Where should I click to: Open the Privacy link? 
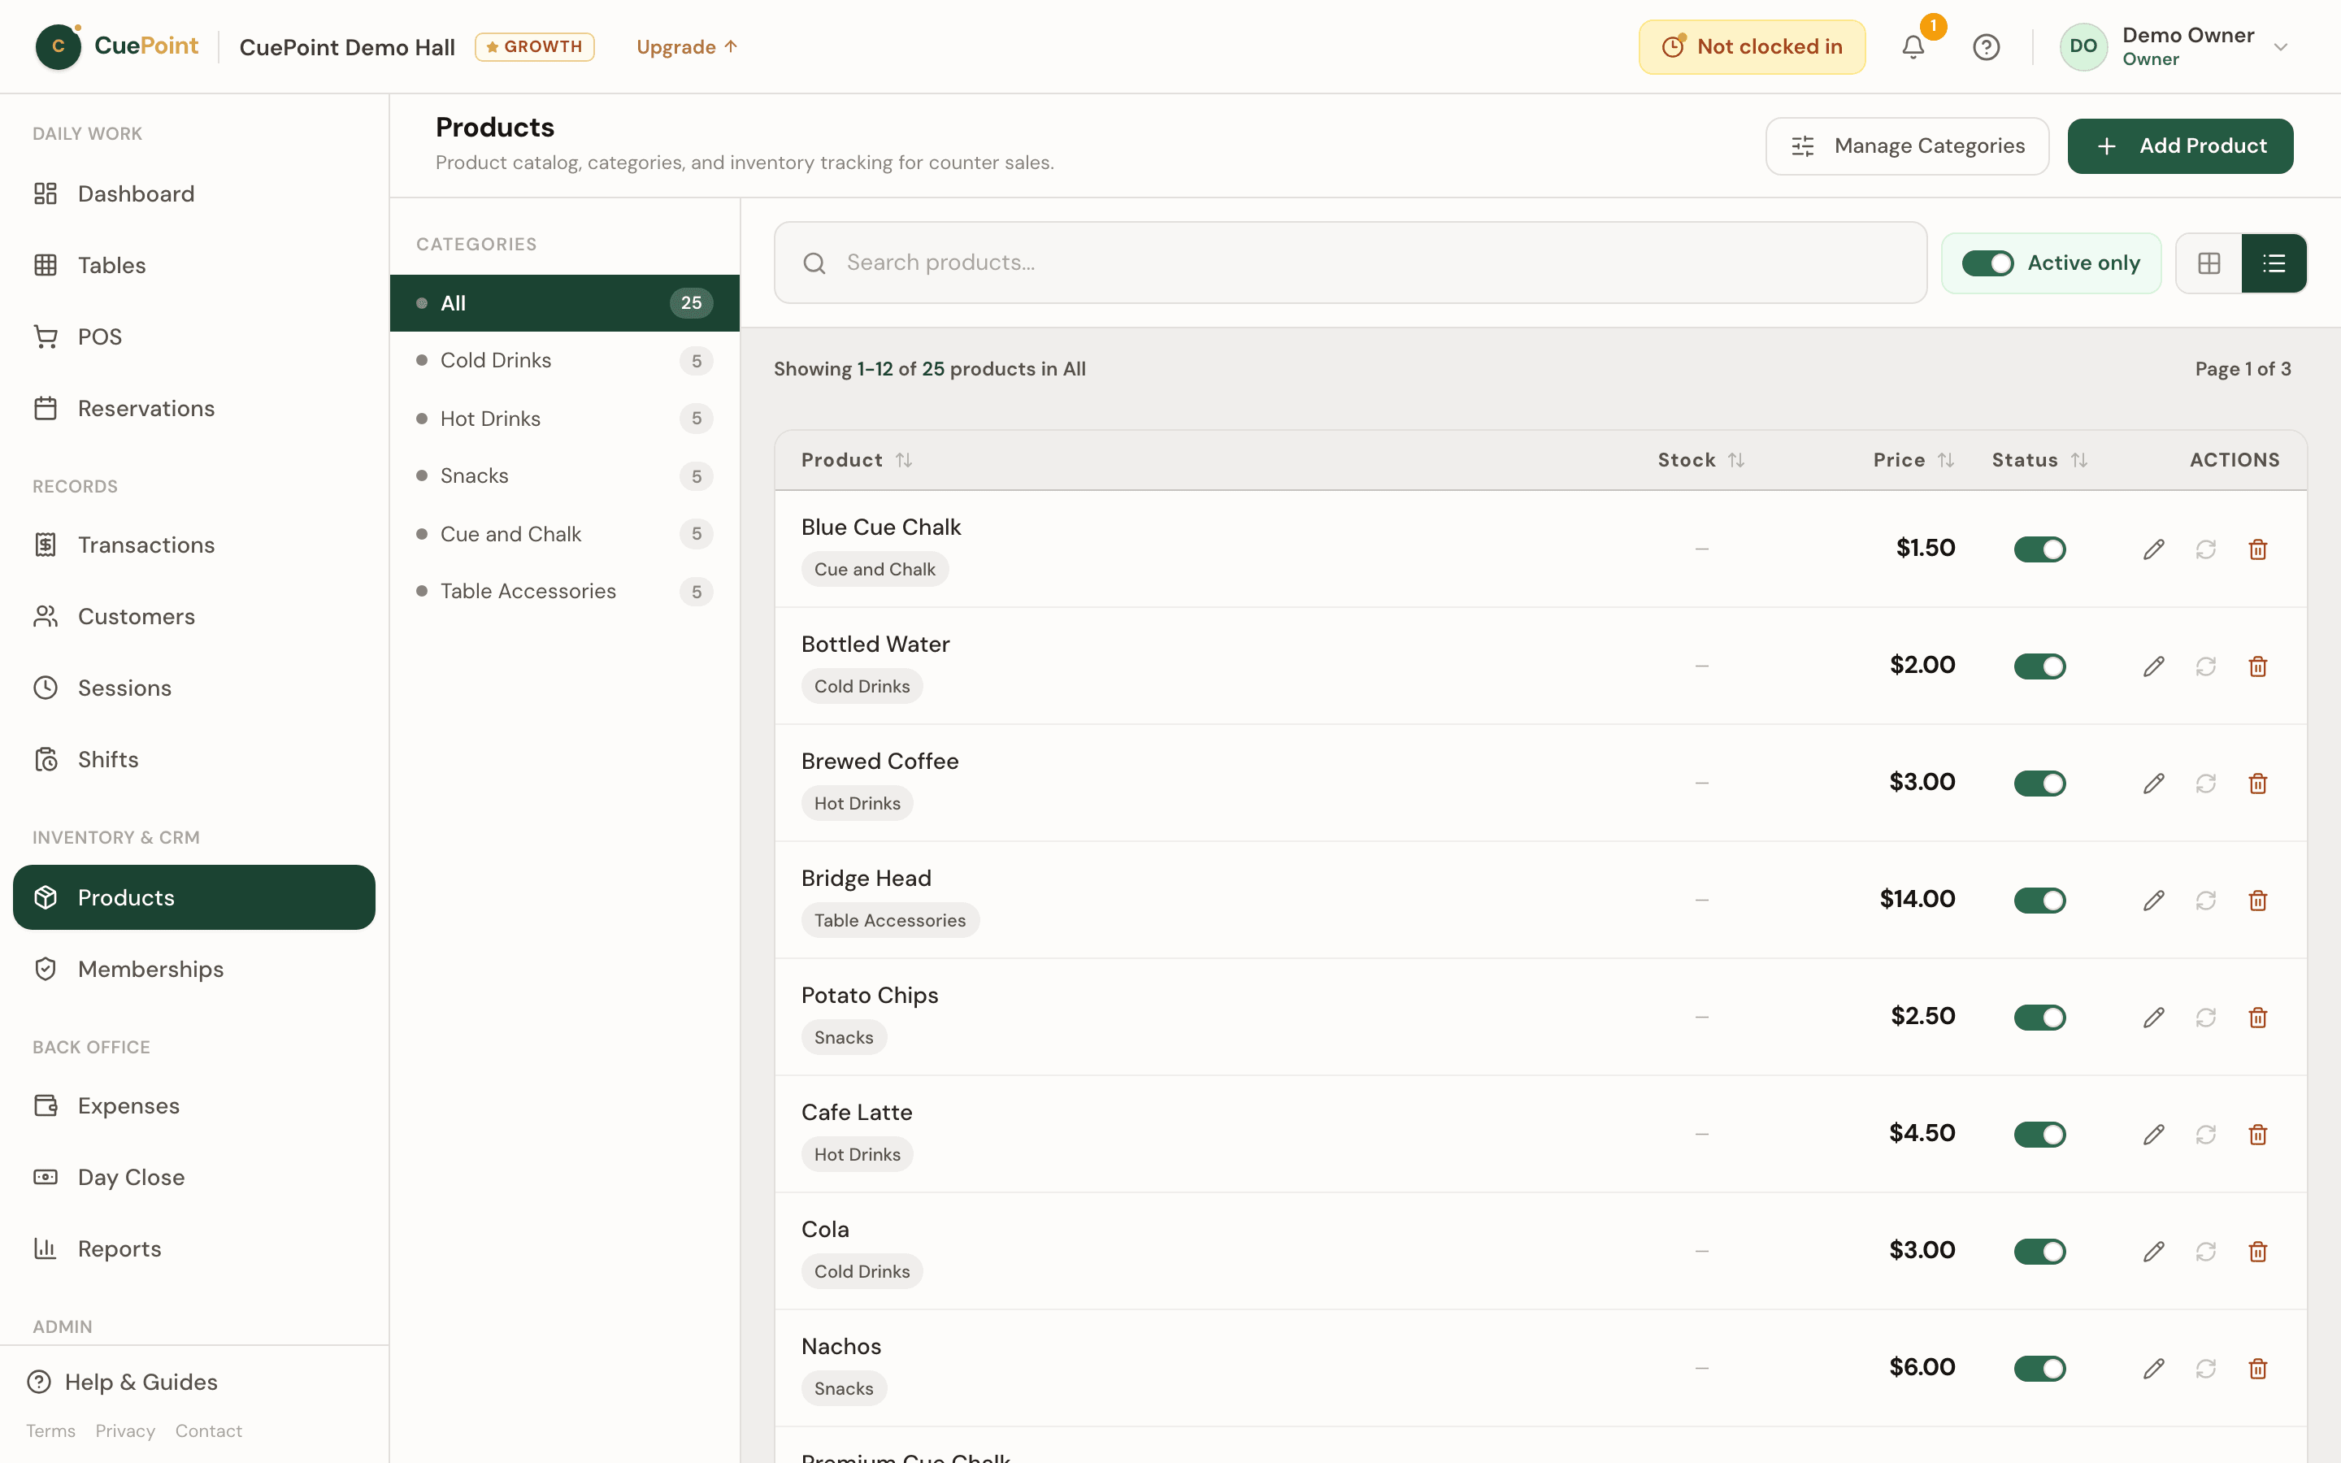(125, 1431)
